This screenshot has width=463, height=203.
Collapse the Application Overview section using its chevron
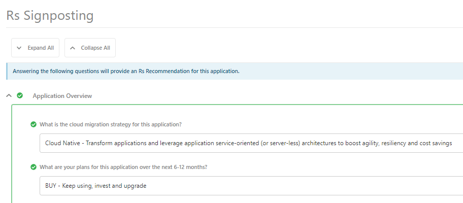click(9, 95)
